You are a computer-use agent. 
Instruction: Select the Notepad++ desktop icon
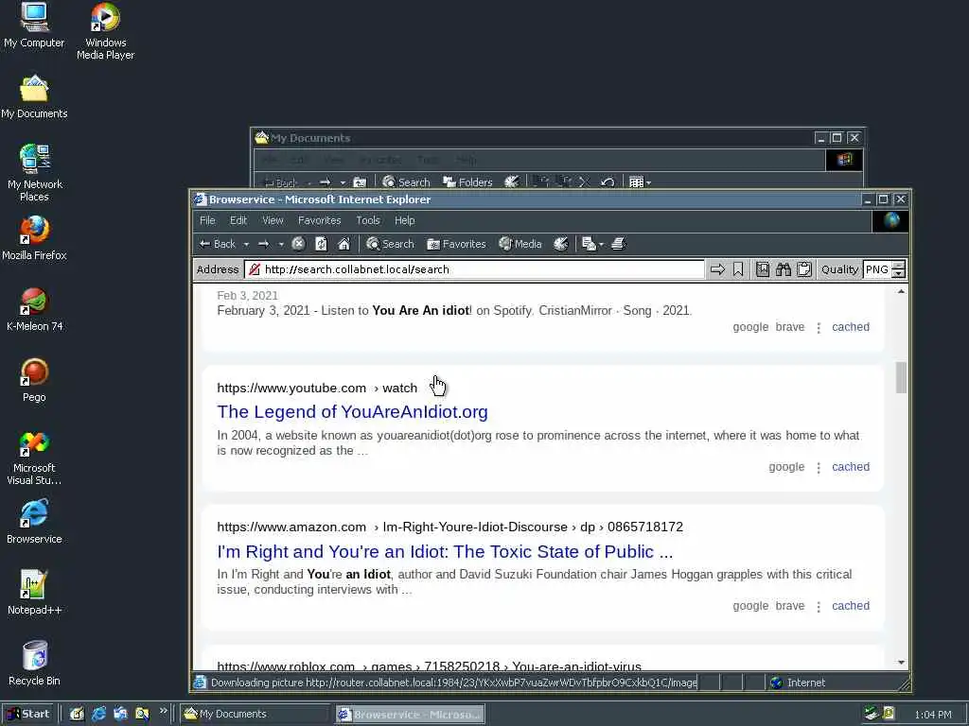pyautogui.click(x=34, y=593)
